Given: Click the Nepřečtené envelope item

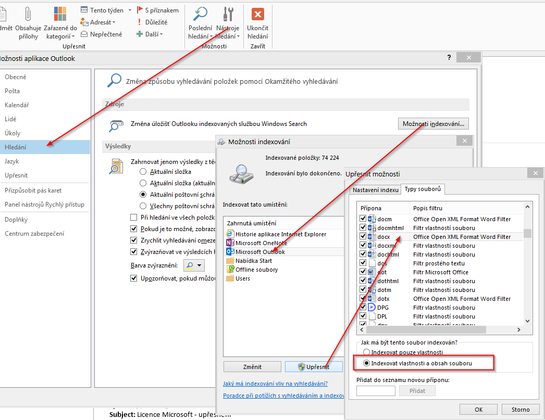Looking at the screenshot, I should coord(102,34).
